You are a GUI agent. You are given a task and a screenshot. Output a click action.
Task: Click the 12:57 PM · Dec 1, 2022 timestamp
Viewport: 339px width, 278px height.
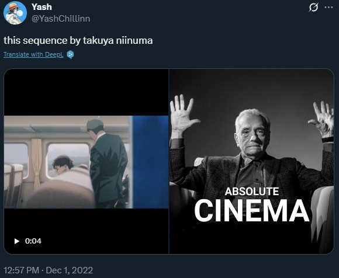[x=48, y=270]
